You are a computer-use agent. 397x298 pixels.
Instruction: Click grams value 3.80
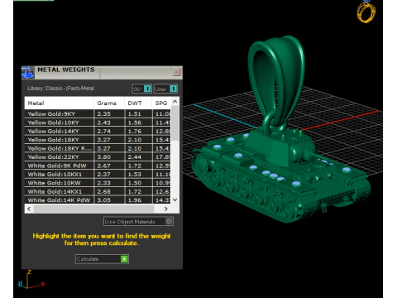[x=104, y=156]
